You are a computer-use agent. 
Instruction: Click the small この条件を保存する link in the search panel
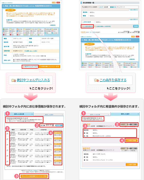click(88, 26)
